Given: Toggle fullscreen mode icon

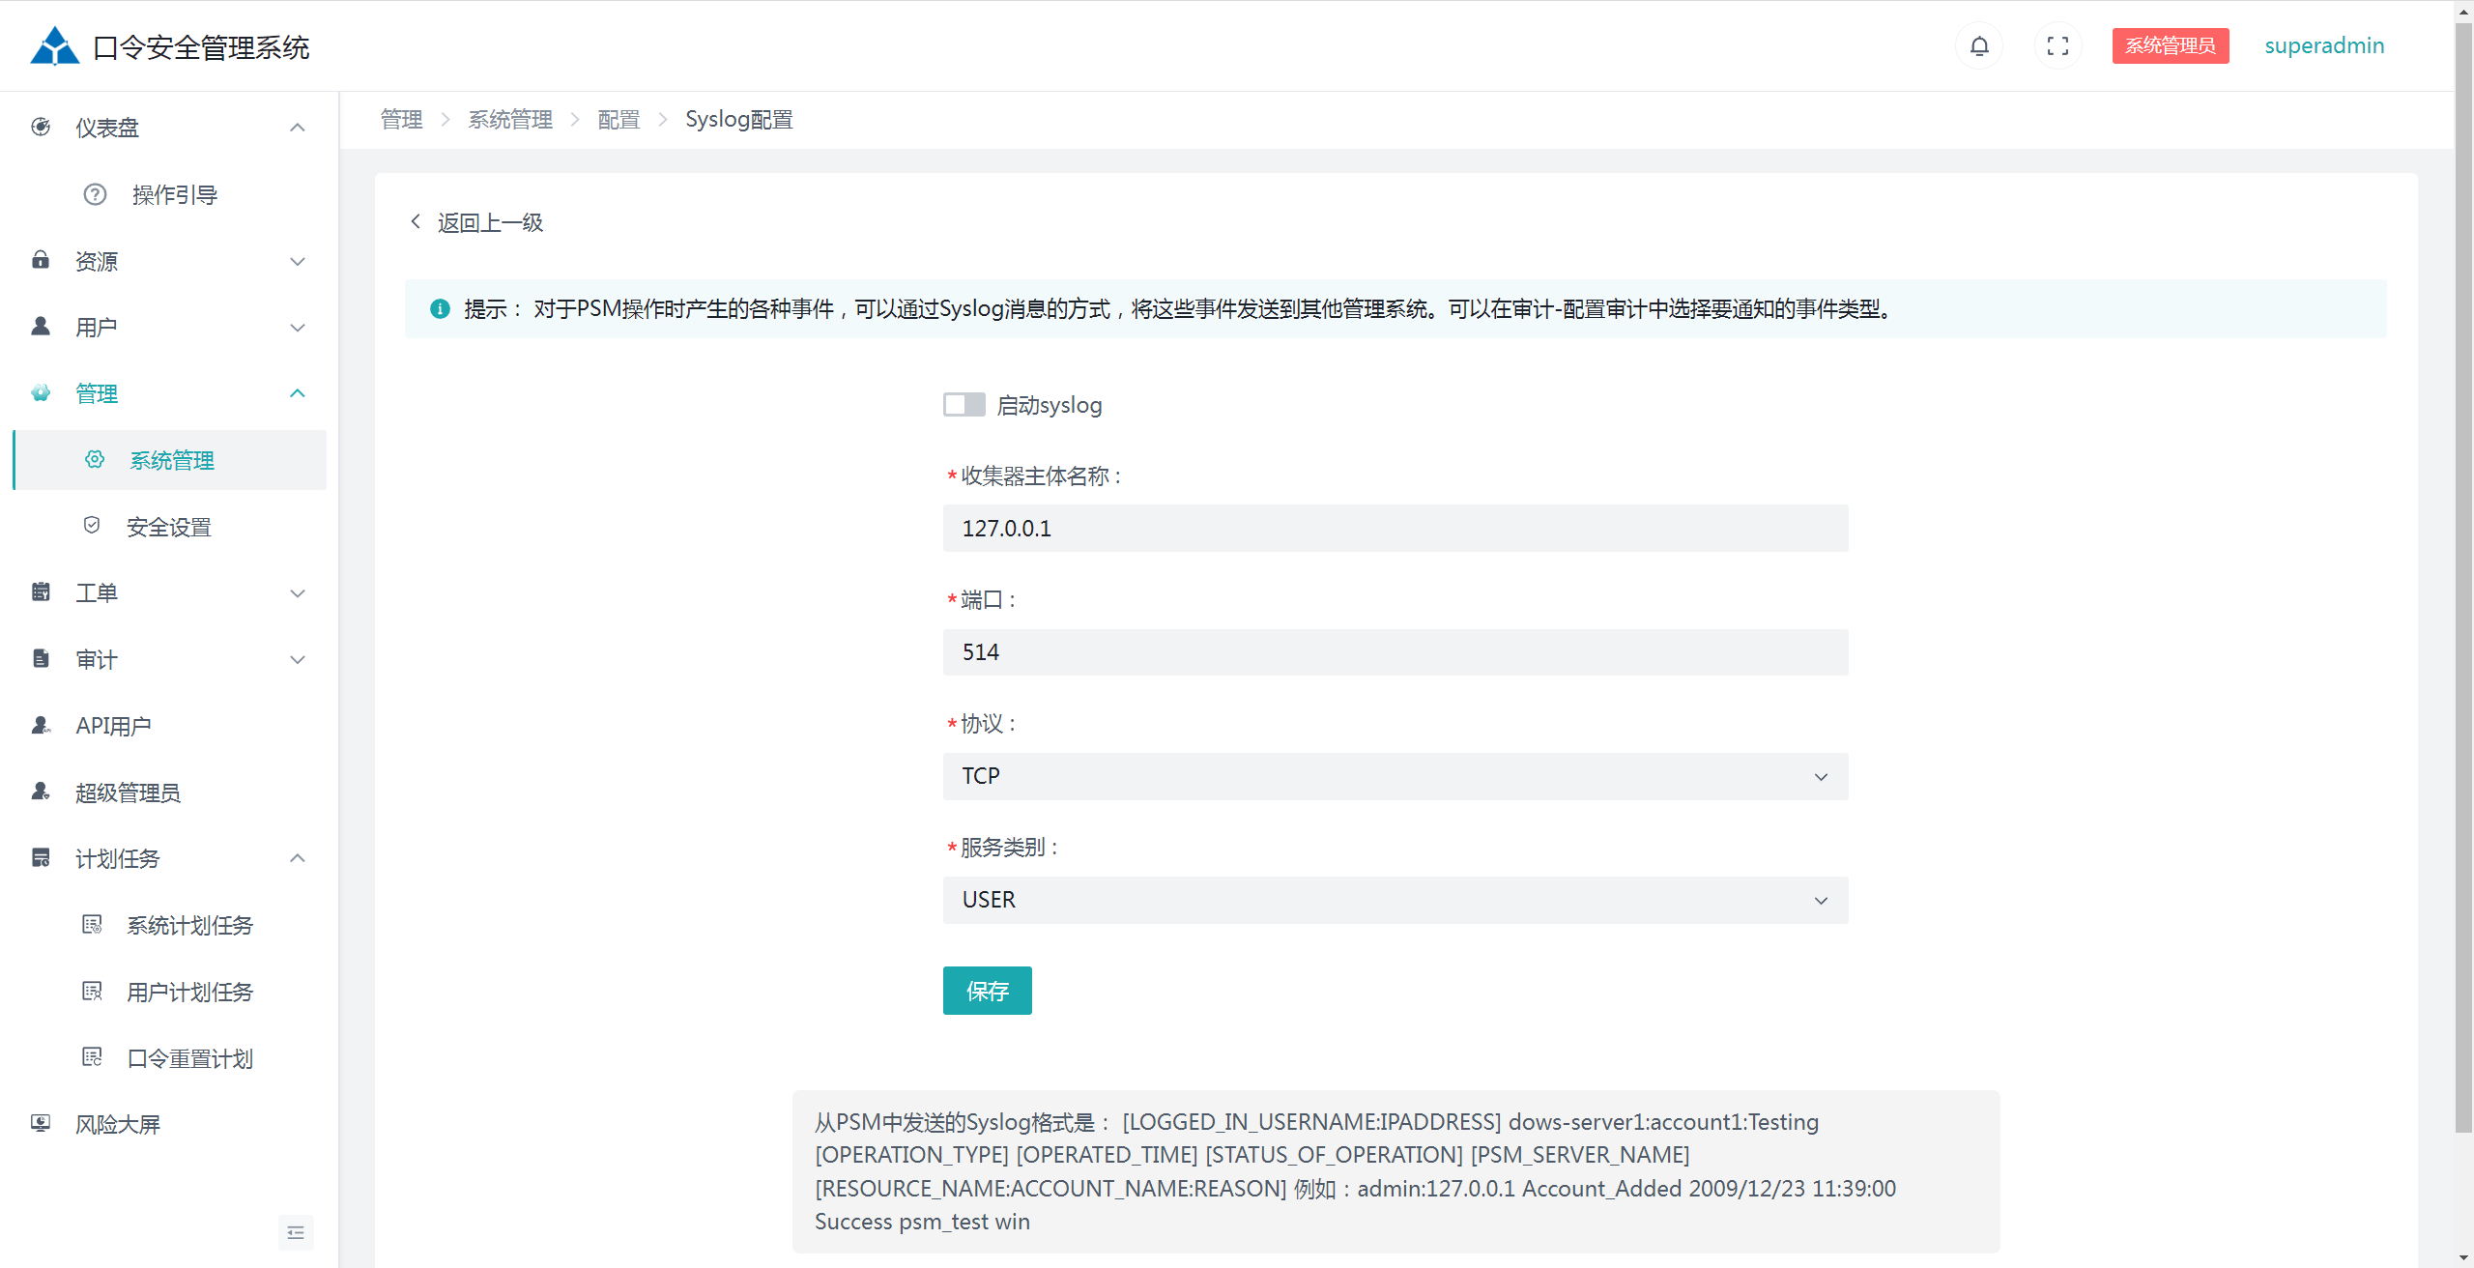Looking at the screenshot, I should click(x=2057, y=45).
